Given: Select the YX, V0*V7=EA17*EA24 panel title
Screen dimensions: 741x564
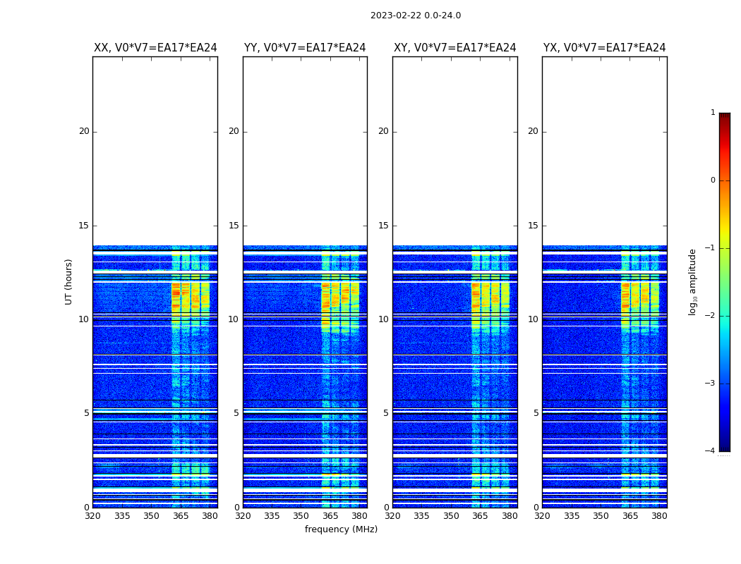Looking at the screenshot, I should (604, 48).
